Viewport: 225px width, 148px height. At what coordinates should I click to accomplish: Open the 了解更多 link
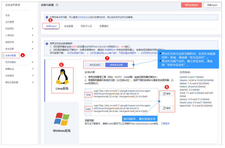coord(165,124)
